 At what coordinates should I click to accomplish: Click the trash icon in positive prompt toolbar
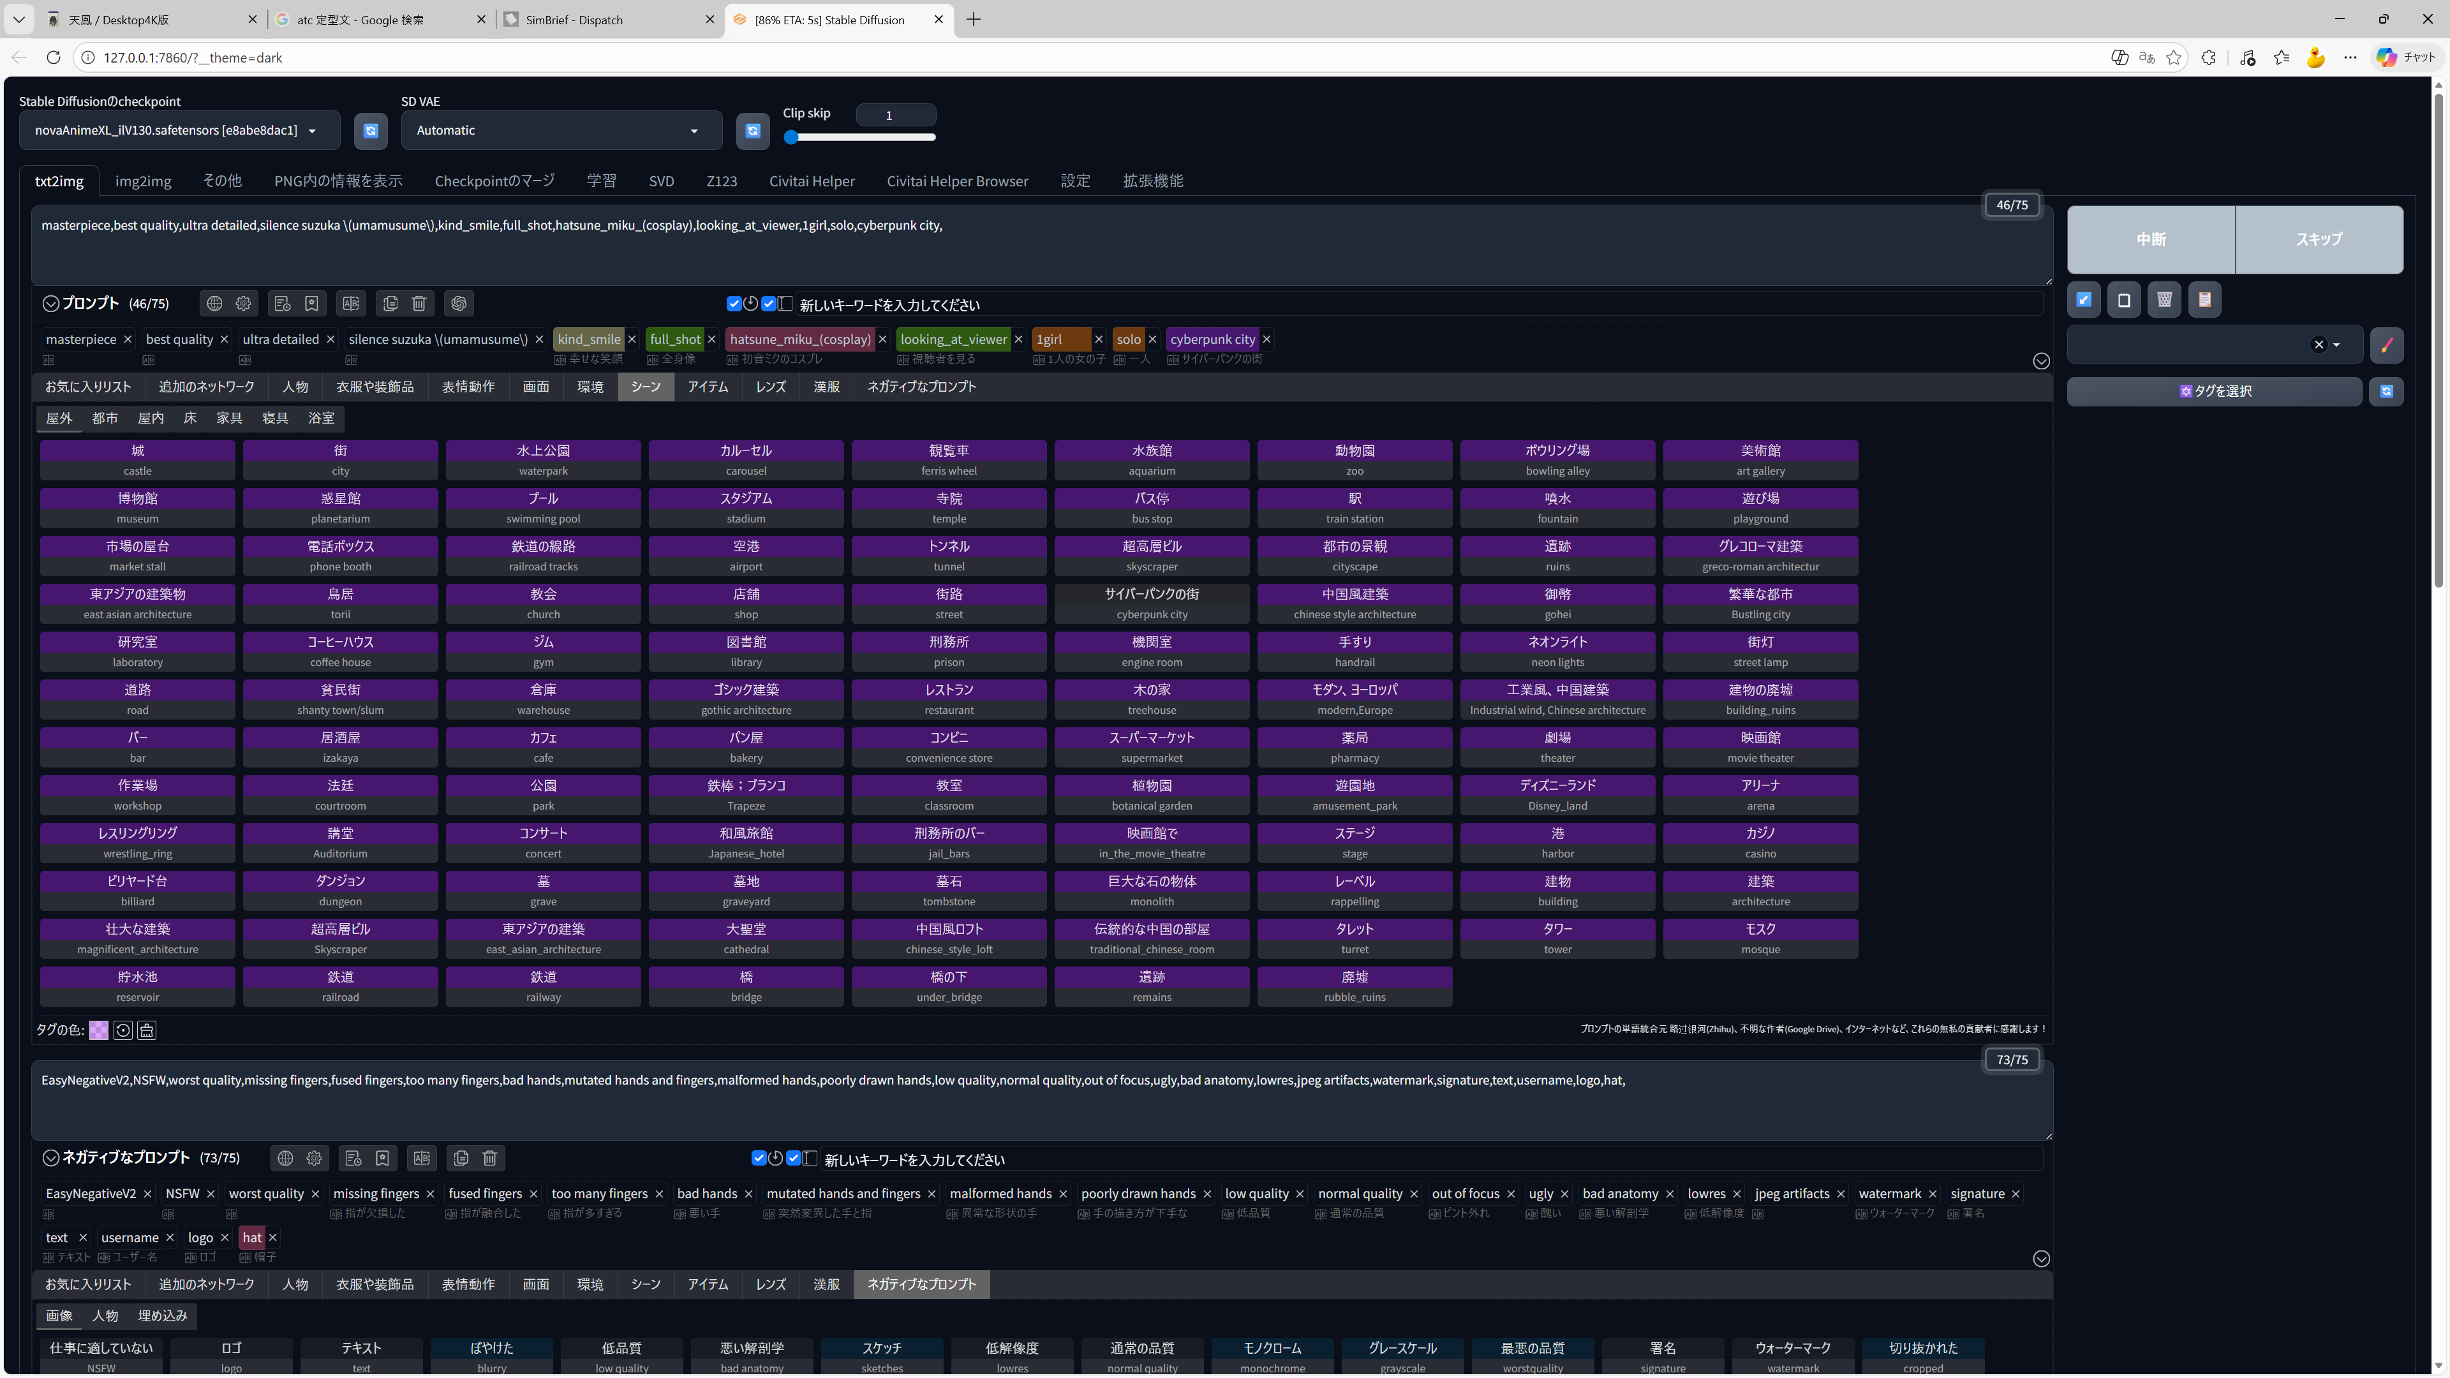coord(419,304)
